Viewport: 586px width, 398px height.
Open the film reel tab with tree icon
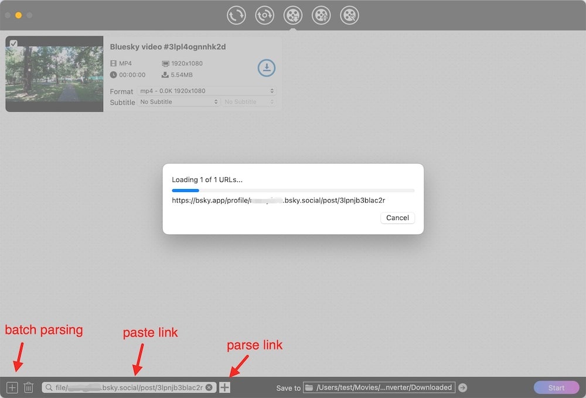pos(321,15)
